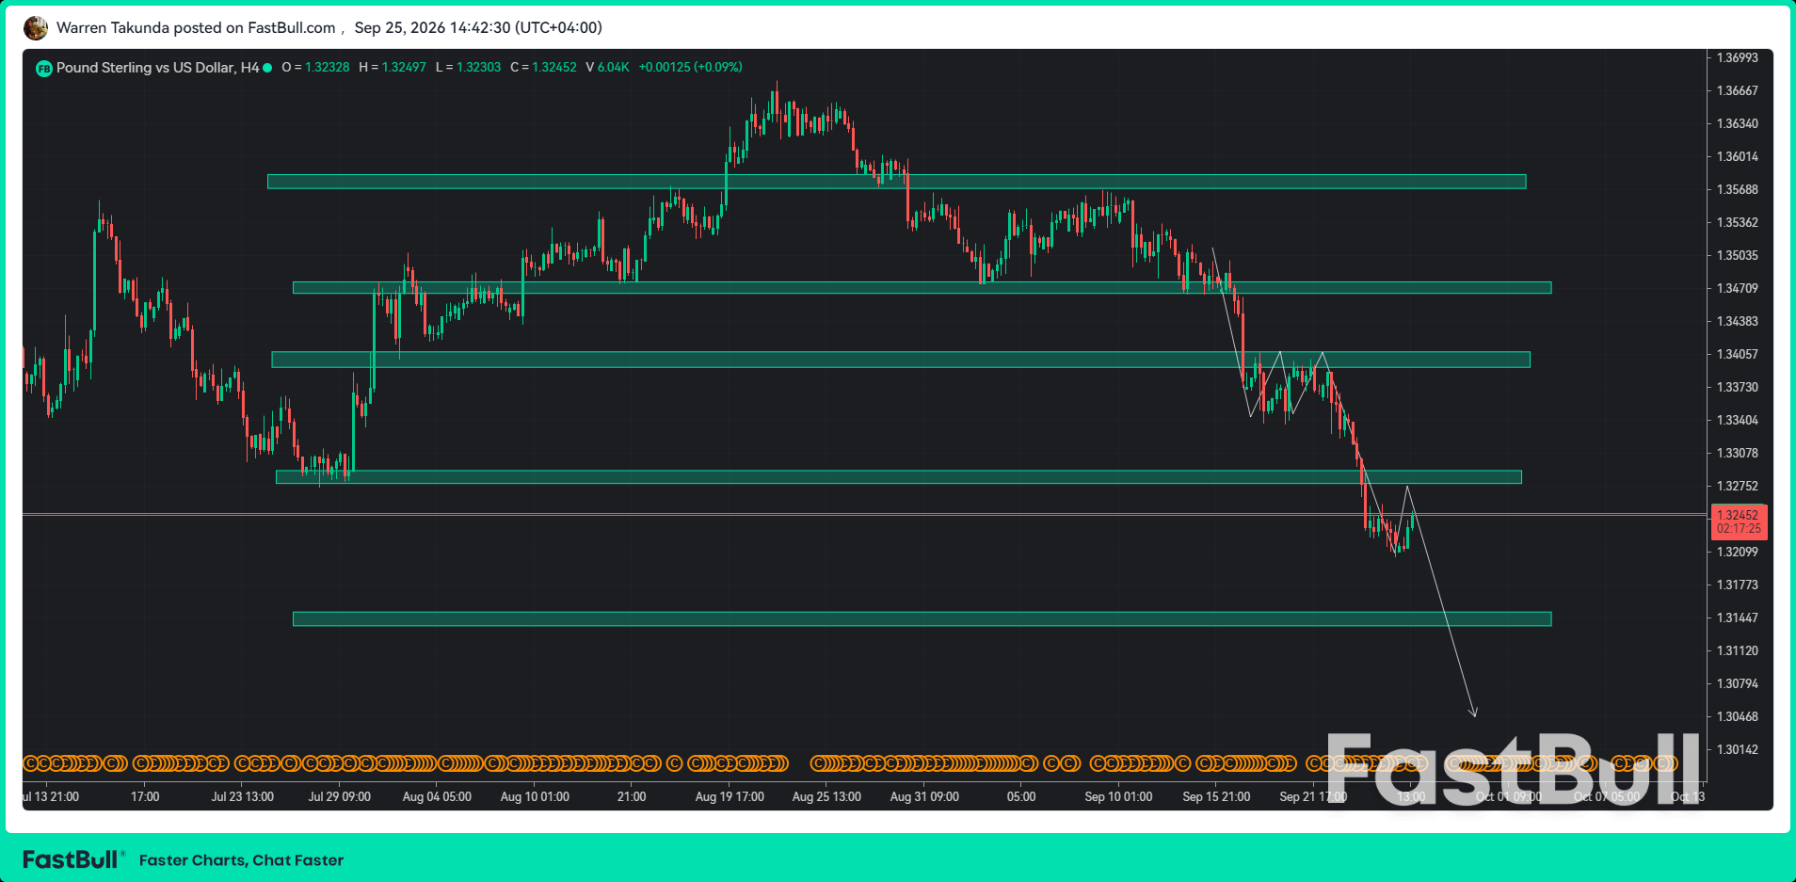Click the FB symbol badge icon

click(x=43, y=68)
